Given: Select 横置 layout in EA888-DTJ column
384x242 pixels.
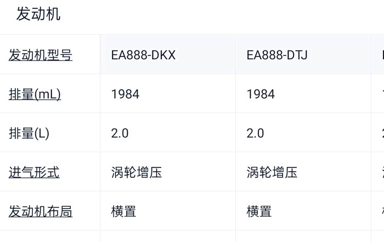Looking at the screenshot, I should point(259,211).
